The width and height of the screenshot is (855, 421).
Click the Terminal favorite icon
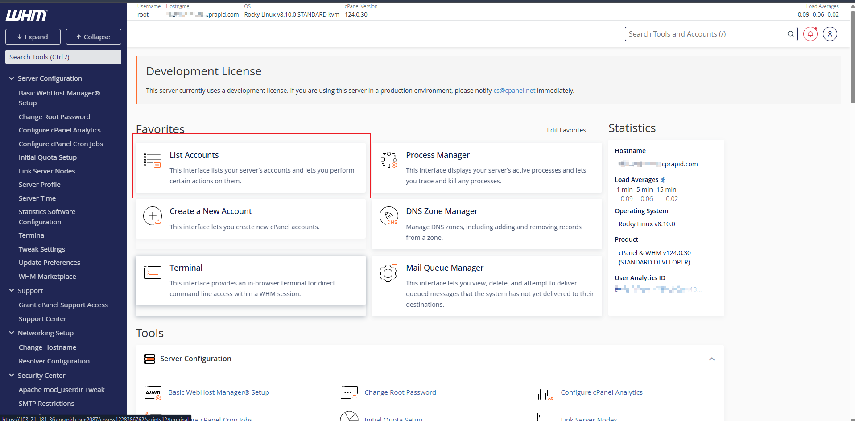tap(152, 272)
